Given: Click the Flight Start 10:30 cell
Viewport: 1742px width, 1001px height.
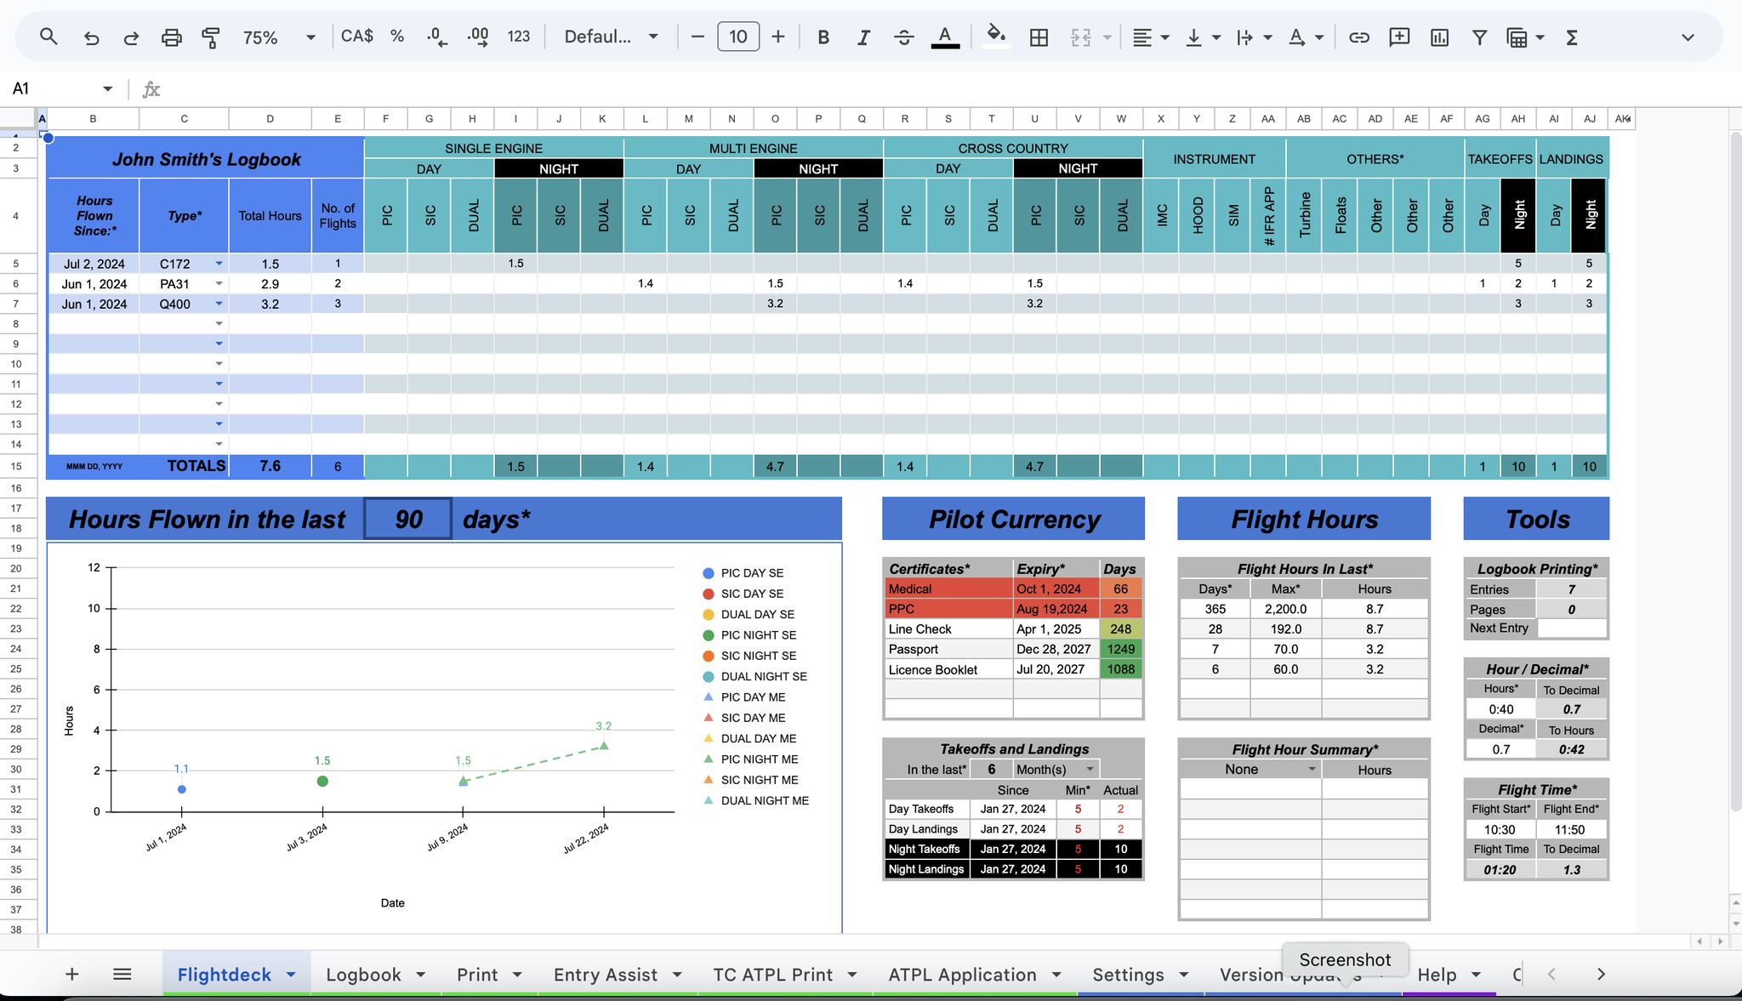Looking at the screenshot, I should click(x=1500, y=829).
